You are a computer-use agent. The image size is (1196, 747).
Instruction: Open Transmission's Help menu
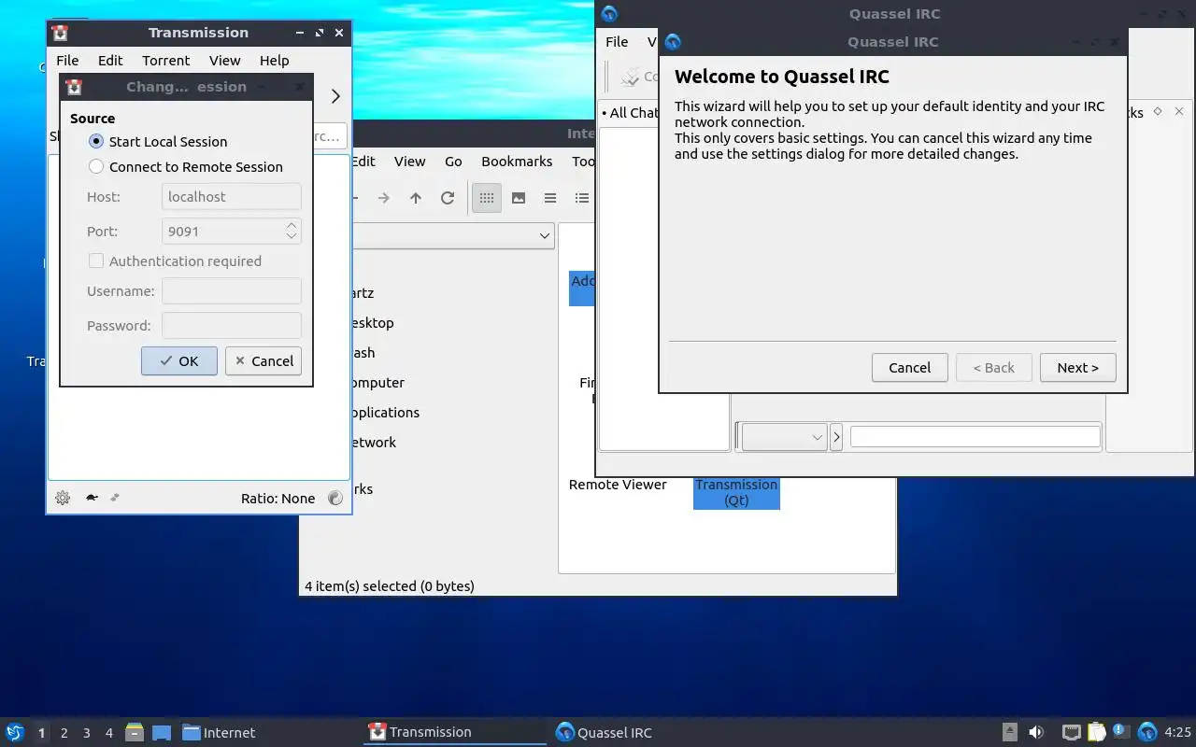tap(274, 61)
